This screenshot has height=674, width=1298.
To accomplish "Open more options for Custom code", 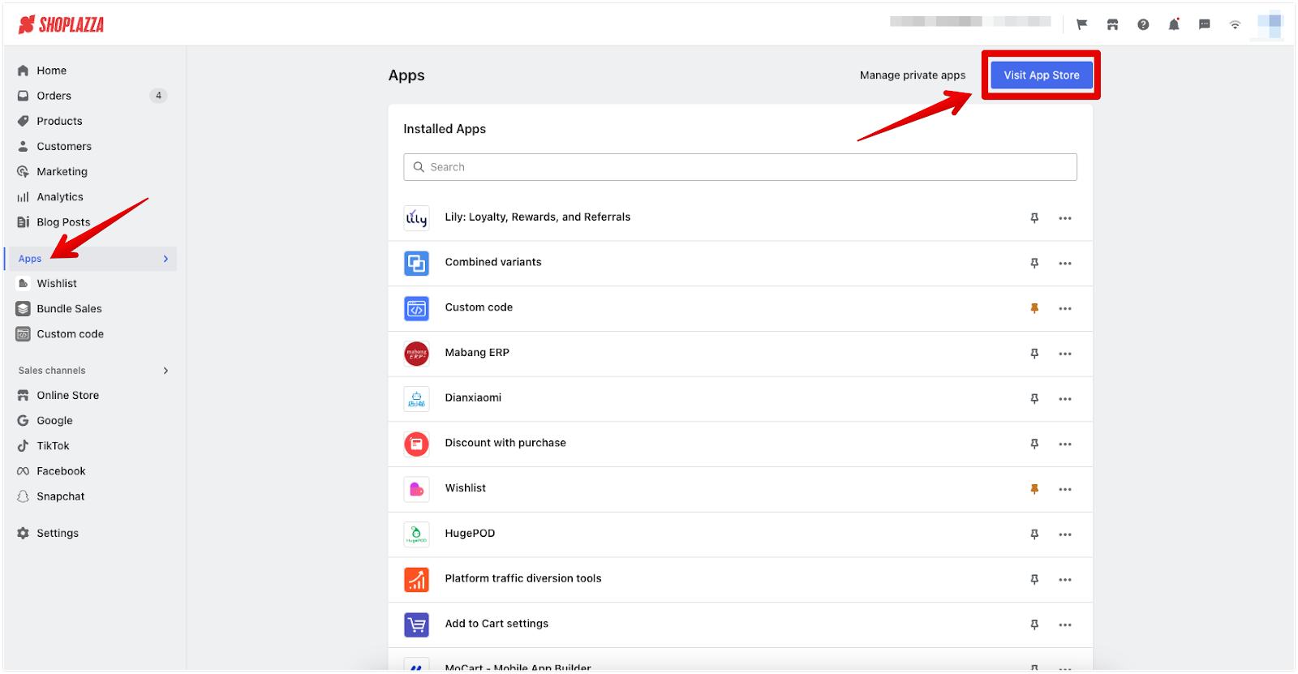I will click(1065, 309).
